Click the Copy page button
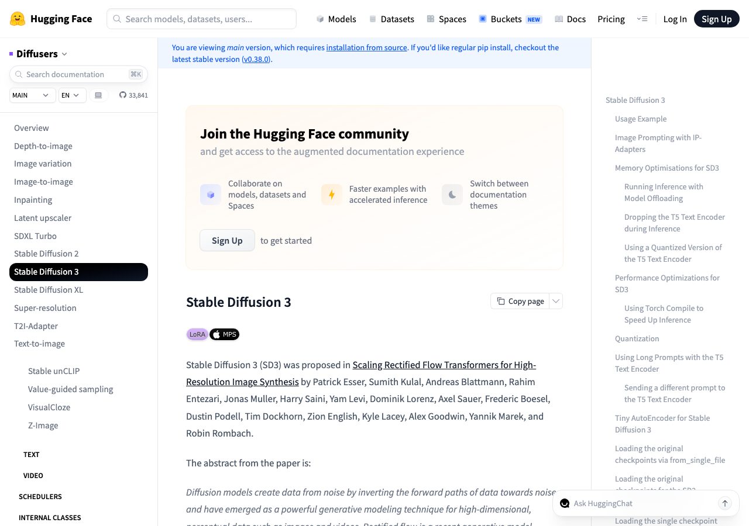Image resolution: width=749 pixels, height=526 pixels. [520, 301]
